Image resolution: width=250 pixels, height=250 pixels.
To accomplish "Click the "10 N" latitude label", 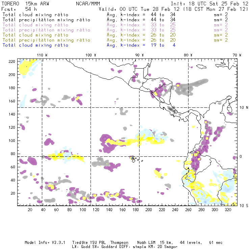I will [244, 108].
